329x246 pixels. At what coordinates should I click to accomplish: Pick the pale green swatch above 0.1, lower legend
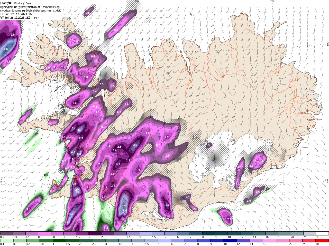click(7, 241)
